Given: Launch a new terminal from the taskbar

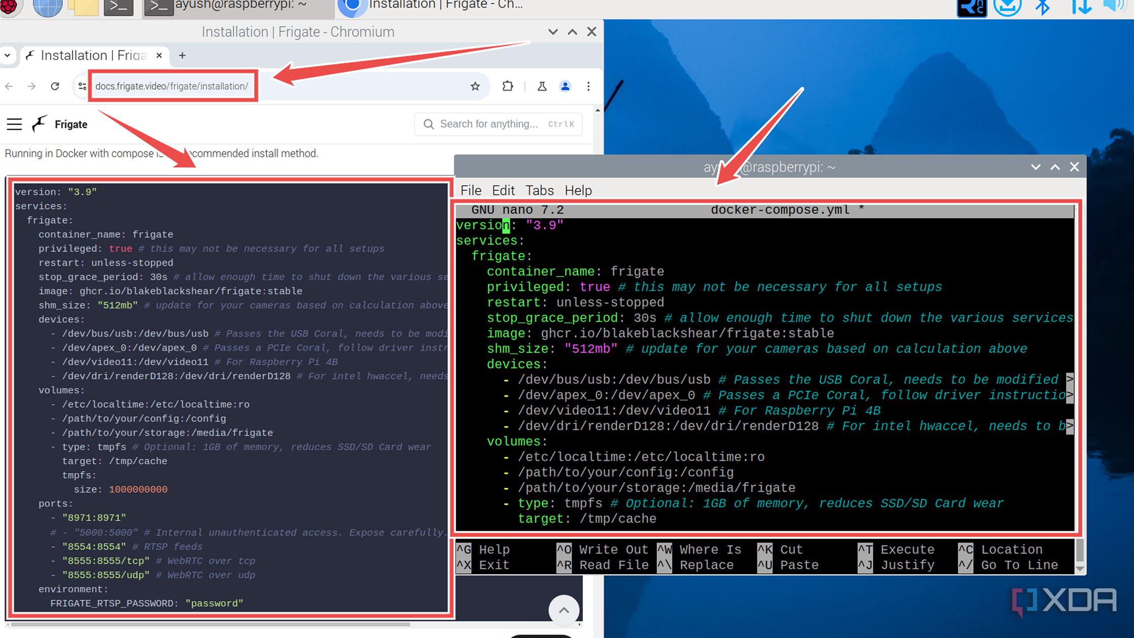Looking at the screenshot, I should [117, 7].
